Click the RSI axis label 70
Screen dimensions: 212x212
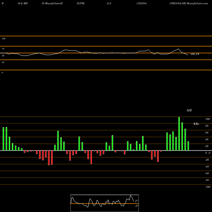click(3, 49)
